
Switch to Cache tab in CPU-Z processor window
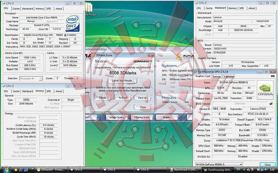click(16, 9)
